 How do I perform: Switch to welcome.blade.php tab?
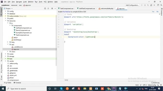point(107,8)
